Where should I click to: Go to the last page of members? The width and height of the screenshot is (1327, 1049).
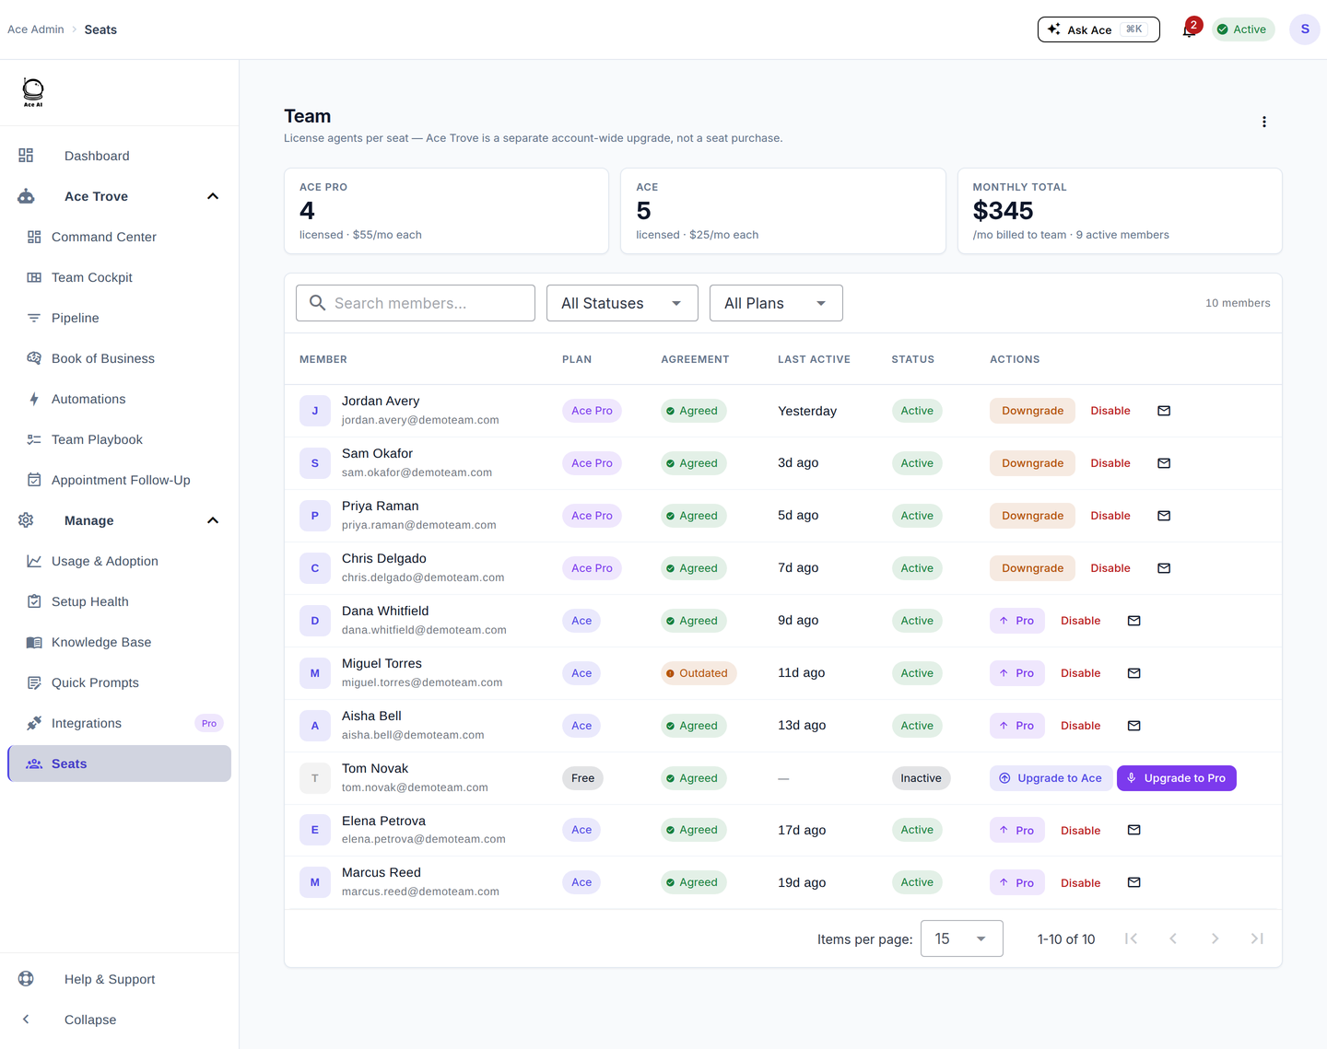1257,938
